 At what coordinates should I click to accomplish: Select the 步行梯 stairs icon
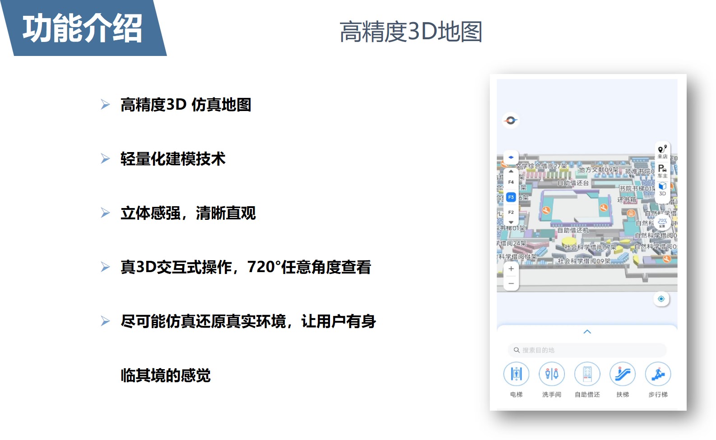coord(658,374)
